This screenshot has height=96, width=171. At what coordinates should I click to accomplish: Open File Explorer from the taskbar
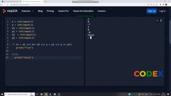click(x=42, y=94)
